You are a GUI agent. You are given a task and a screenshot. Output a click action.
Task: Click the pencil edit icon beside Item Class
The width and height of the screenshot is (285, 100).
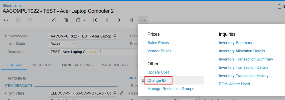[x=122, y=93]
